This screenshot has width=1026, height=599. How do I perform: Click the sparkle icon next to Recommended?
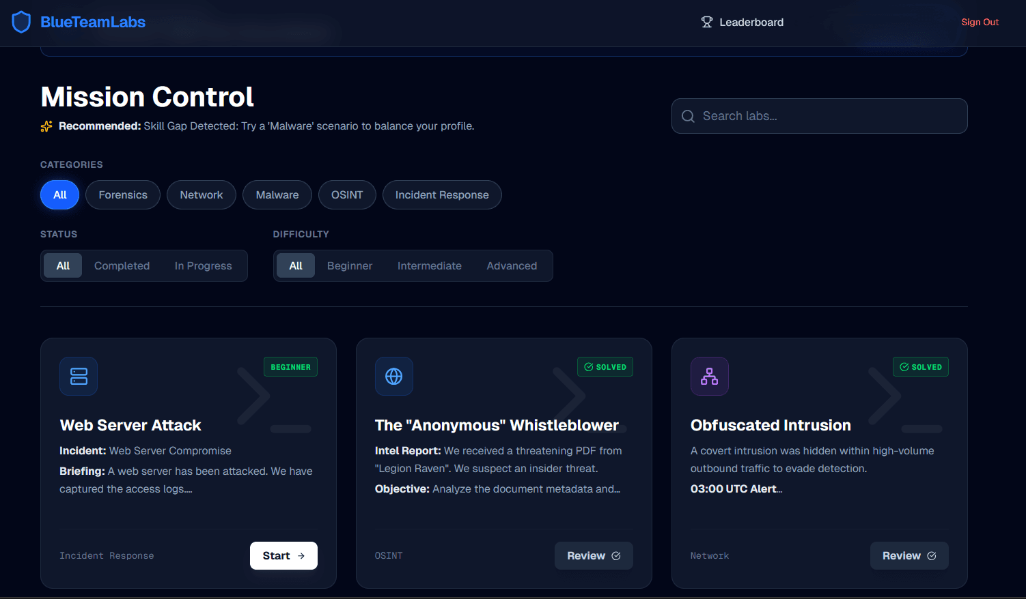tap(45, 126)
